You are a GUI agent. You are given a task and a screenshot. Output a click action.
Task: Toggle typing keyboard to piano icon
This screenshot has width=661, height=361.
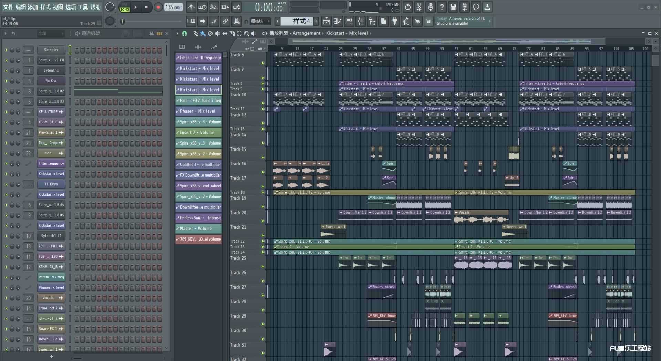[x=191, y=21]
